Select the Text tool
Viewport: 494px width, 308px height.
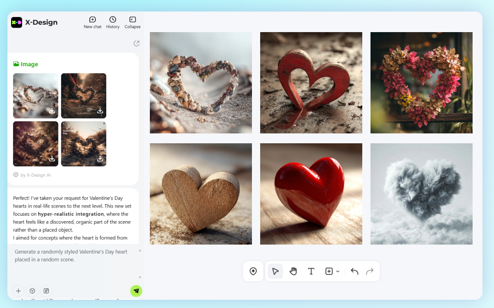point(311,271)
